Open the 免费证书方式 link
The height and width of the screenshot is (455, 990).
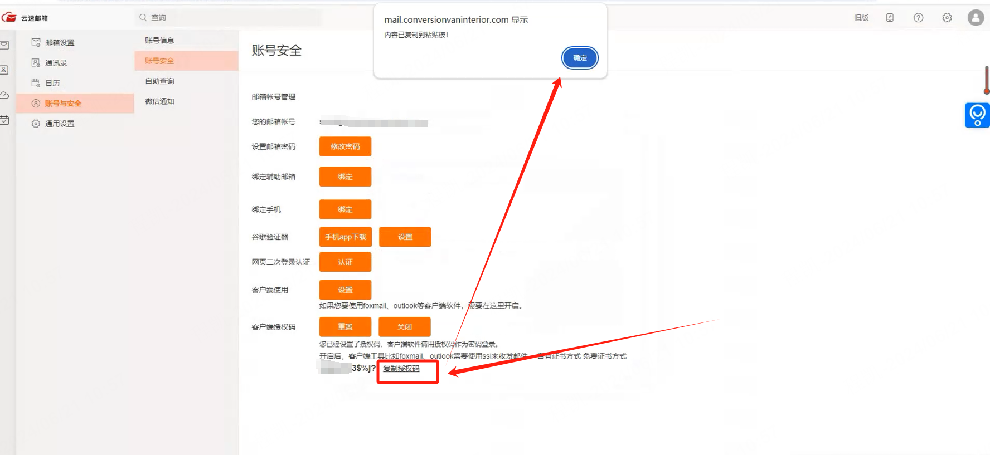tap(605, 356)
